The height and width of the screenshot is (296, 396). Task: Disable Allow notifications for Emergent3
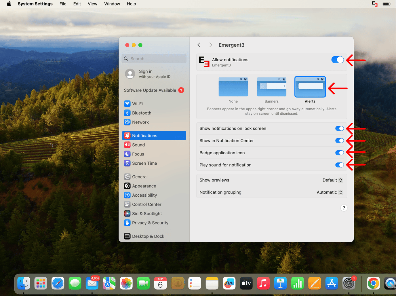tap(337, 60)
